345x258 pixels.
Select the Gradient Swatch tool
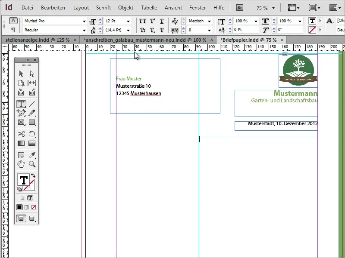click(21, 143)
